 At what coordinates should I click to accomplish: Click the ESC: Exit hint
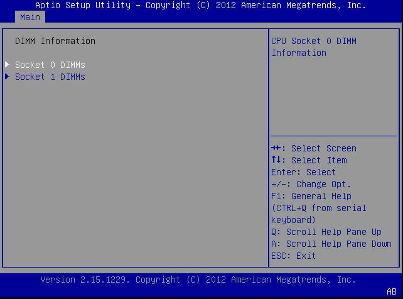point(294,256)
